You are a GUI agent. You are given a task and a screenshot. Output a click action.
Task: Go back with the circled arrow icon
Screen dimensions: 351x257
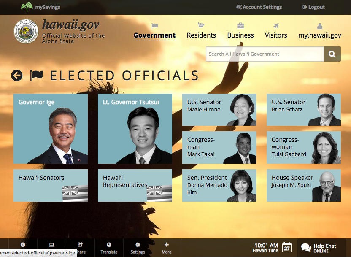click(17, 76)
